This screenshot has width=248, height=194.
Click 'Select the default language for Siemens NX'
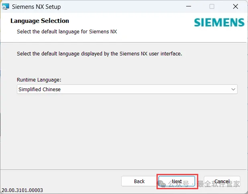(x=67, y=32)
